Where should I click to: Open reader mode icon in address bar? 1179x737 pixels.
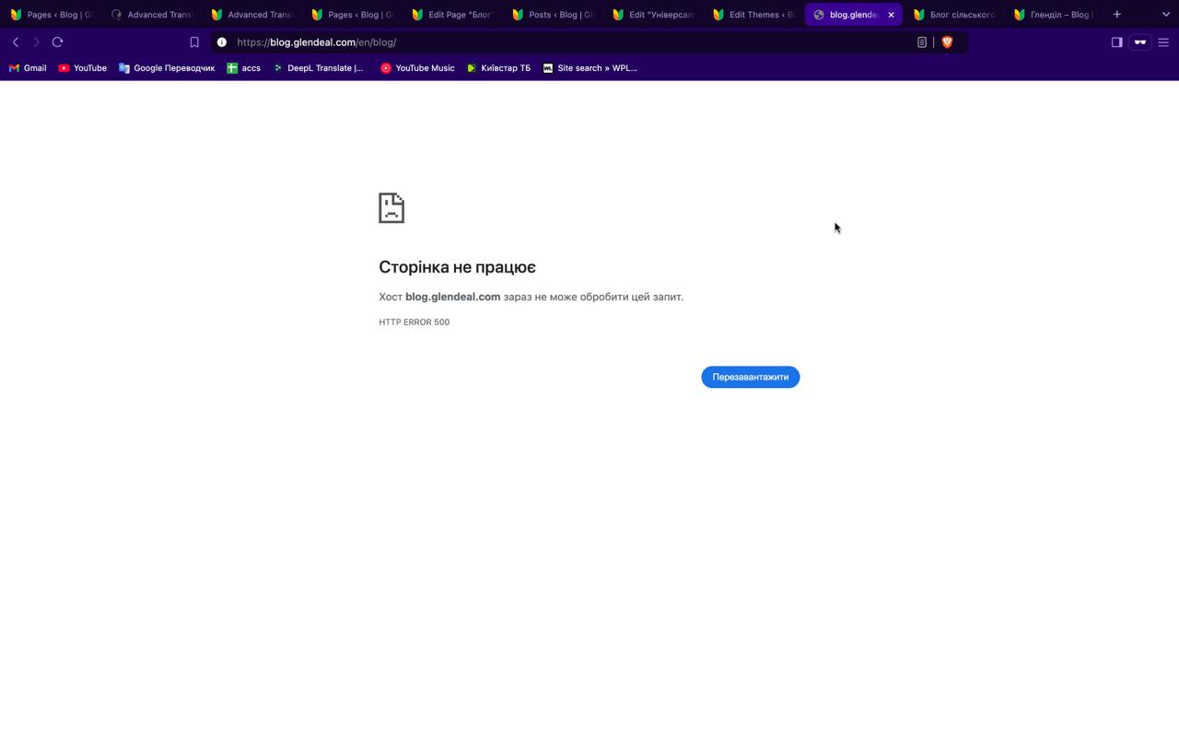[x=921, y=42]
